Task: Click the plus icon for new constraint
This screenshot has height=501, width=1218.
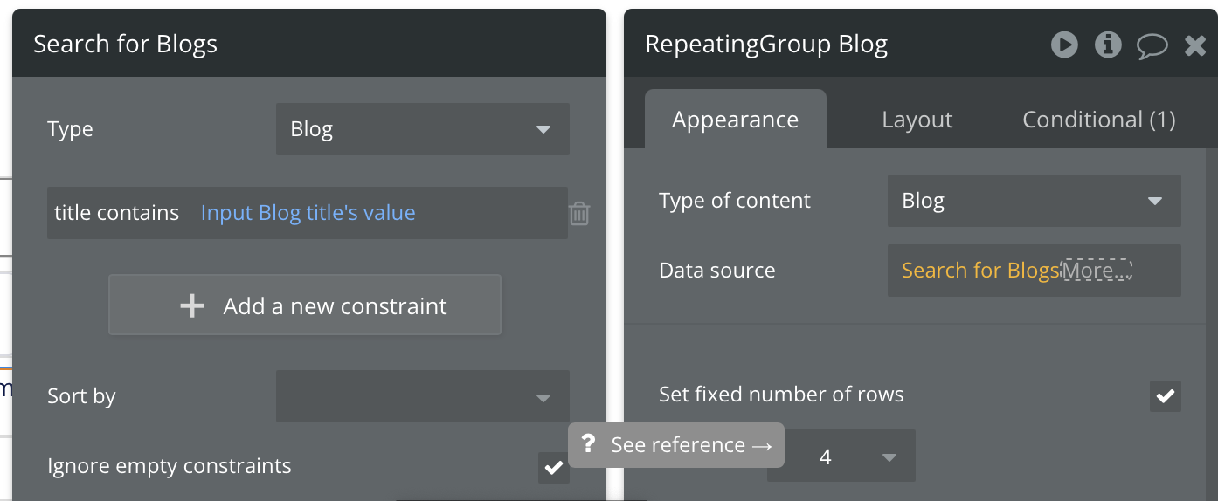Action: (192, 305)
